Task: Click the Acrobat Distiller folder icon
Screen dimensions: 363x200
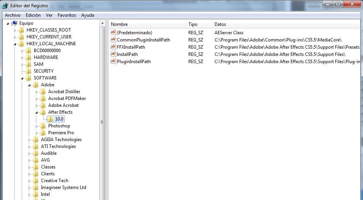Action: coord(43,92)
